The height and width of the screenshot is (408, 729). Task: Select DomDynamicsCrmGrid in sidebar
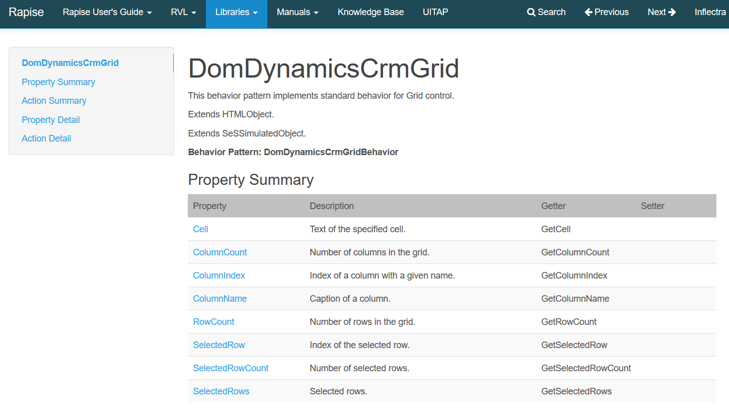[70, 63]
